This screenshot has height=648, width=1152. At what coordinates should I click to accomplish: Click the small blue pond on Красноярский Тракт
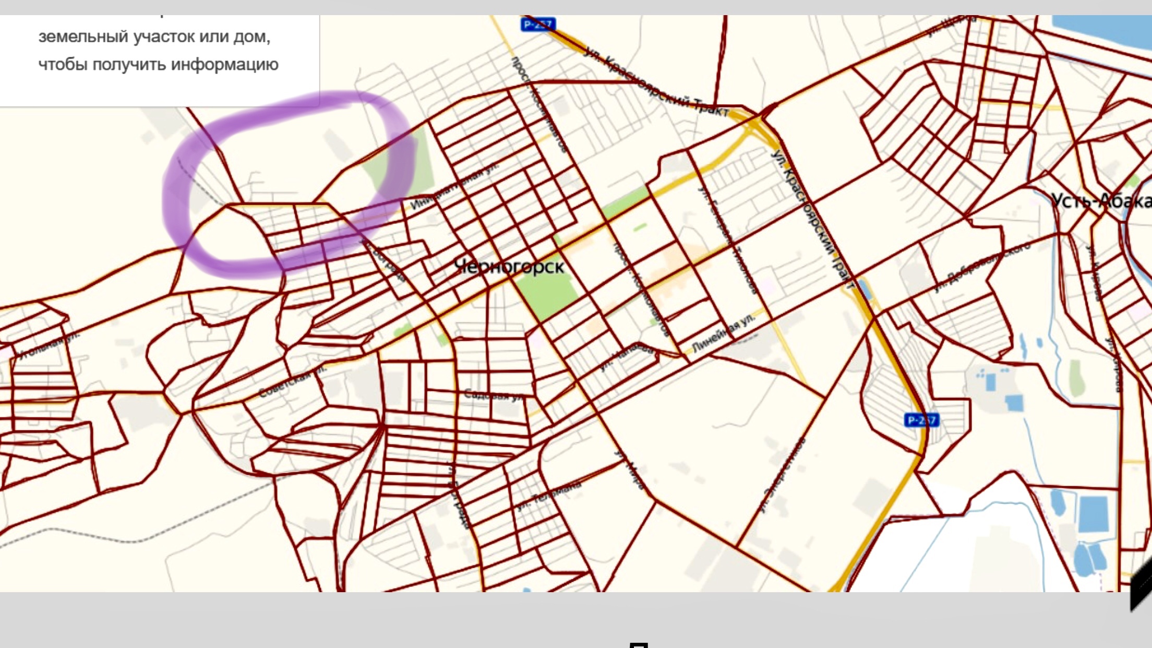pos(864,290)
